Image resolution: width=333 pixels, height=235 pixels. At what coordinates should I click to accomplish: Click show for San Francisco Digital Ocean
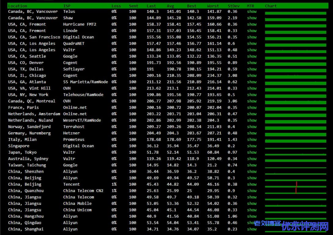pyautogui.click(x=252, y=37)
